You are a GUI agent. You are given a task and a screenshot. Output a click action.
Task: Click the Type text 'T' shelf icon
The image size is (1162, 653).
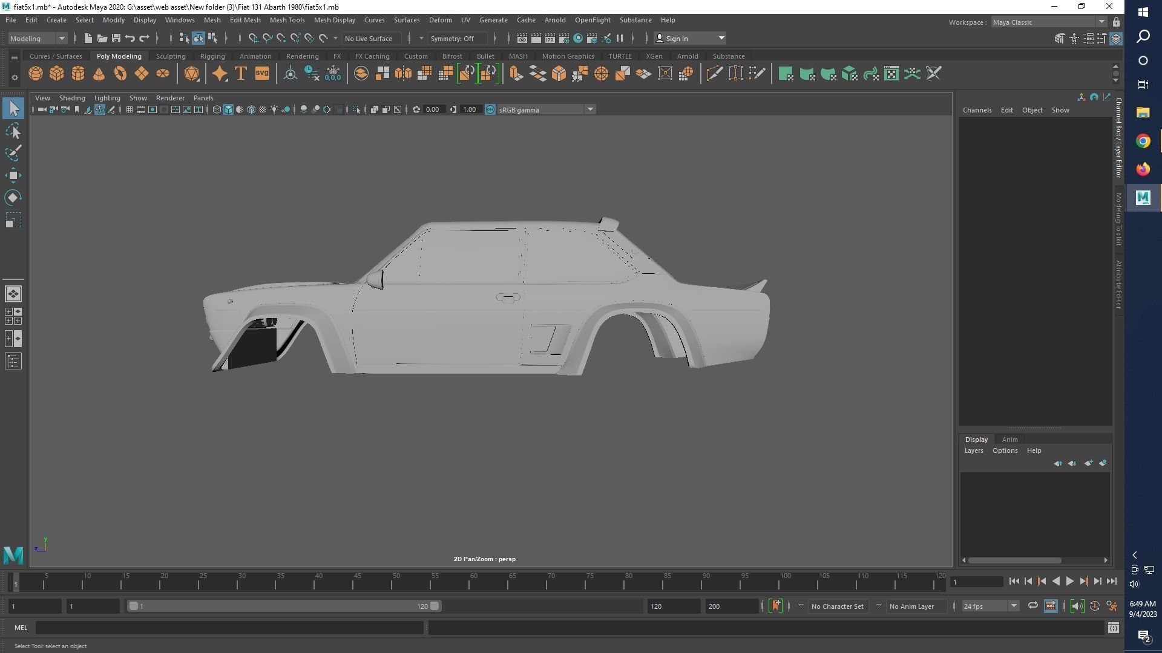(241, 74)
